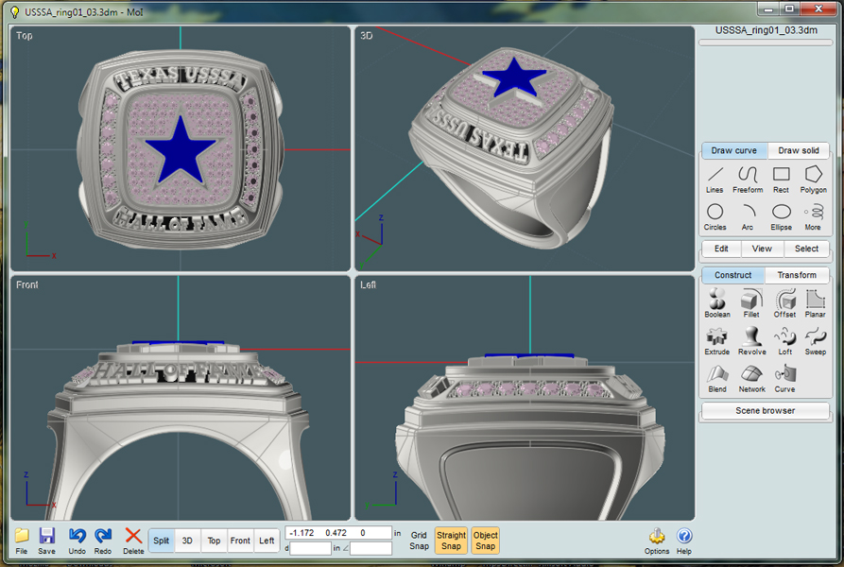Open the Edit menu
844x567 pixels.
(x=721, y=249)
